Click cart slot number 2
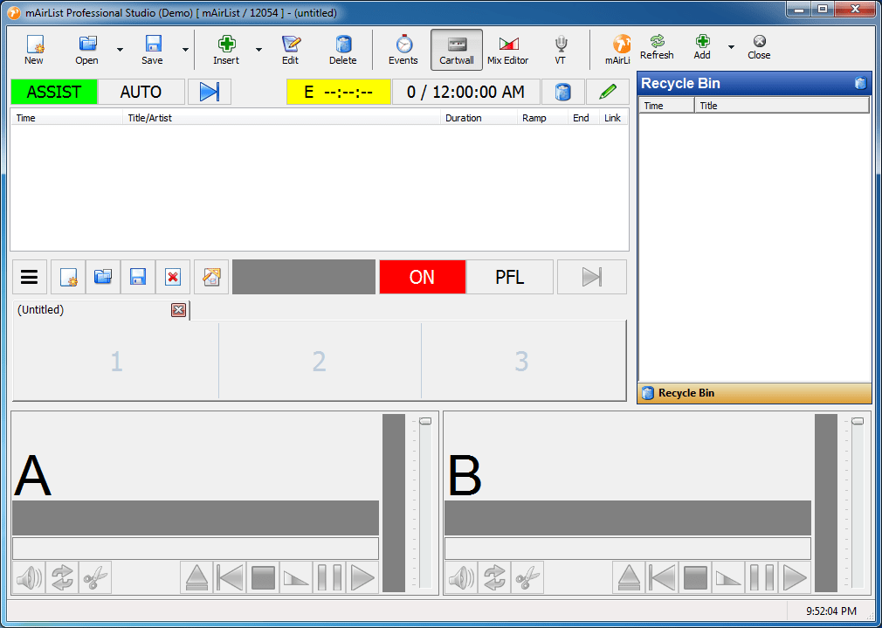Viewport: 882px width, 628px height. click(320, 362)
